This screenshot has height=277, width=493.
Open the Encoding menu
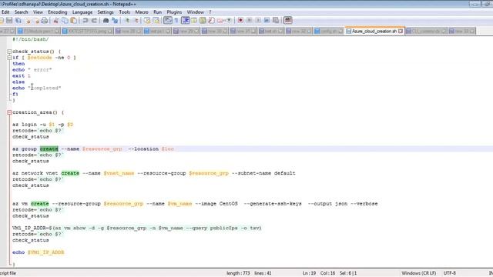tap(58, 12)
